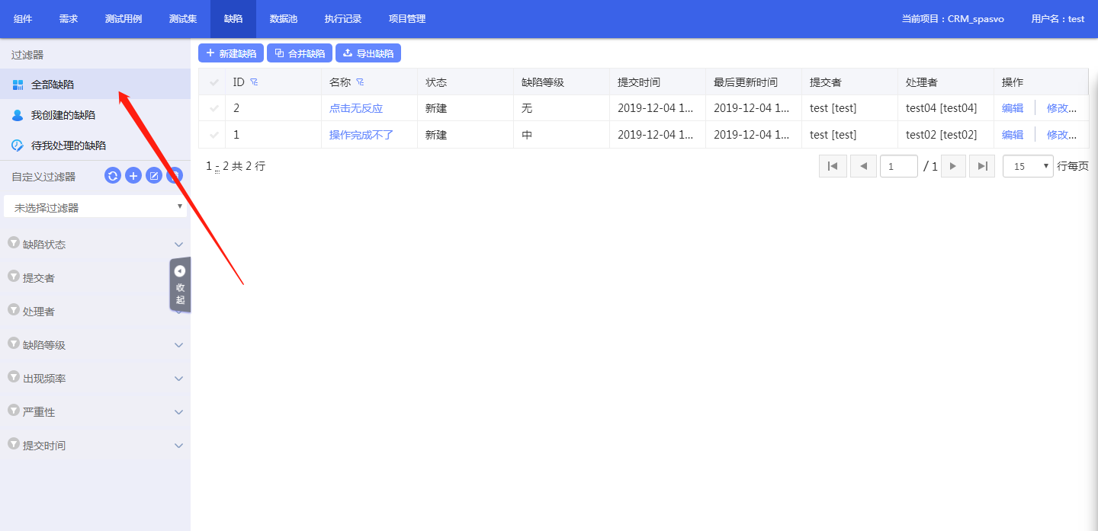Screen dimensions: 1098x531
Task: Go to the first page of results
Action: tap(833, 166)
